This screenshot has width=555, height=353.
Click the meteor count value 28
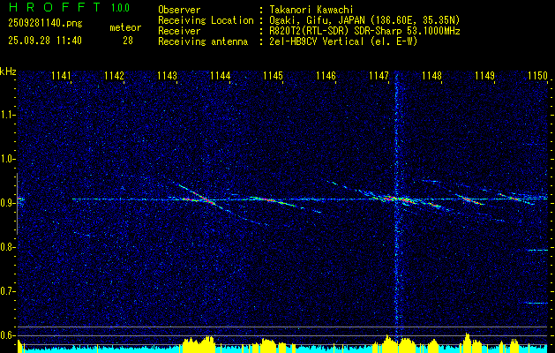128,41
